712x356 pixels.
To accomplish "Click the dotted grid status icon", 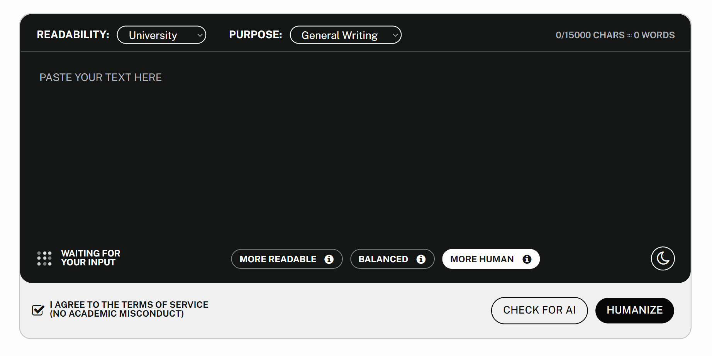I will [x=44, y=258].
